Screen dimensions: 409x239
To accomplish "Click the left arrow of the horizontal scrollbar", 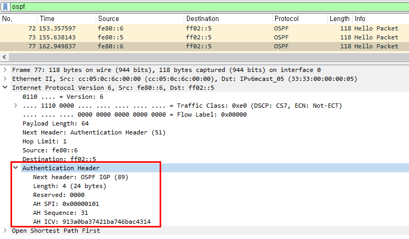I will point(4,57).
